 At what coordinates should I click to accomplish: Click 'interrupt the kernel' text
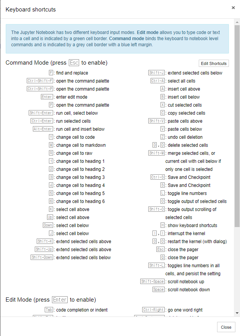coord(186,233)
